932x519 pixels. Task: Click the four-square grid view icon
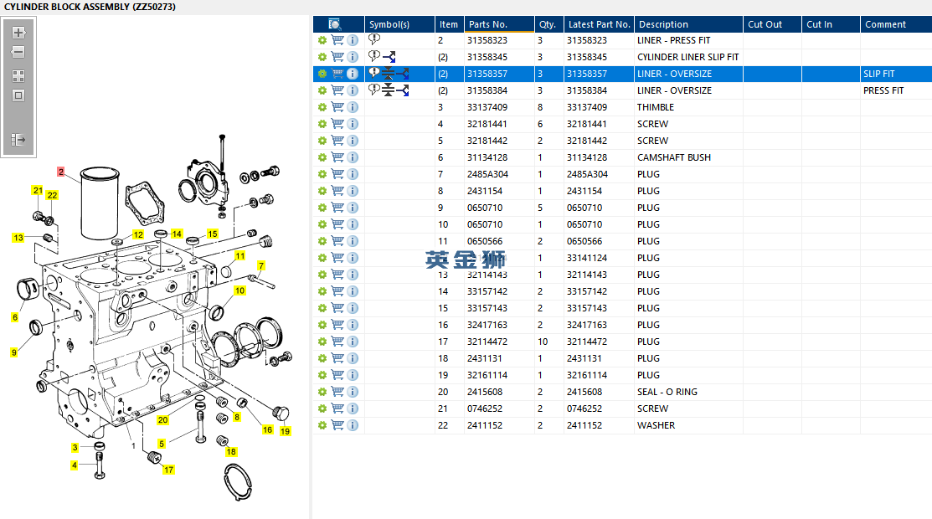pos(18,75)
